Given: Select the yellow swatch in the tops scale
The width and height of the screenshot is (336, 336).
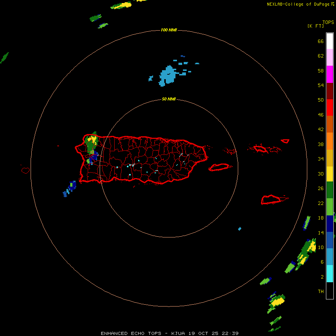Looking at the screenshot, I should tap(330, 174).
